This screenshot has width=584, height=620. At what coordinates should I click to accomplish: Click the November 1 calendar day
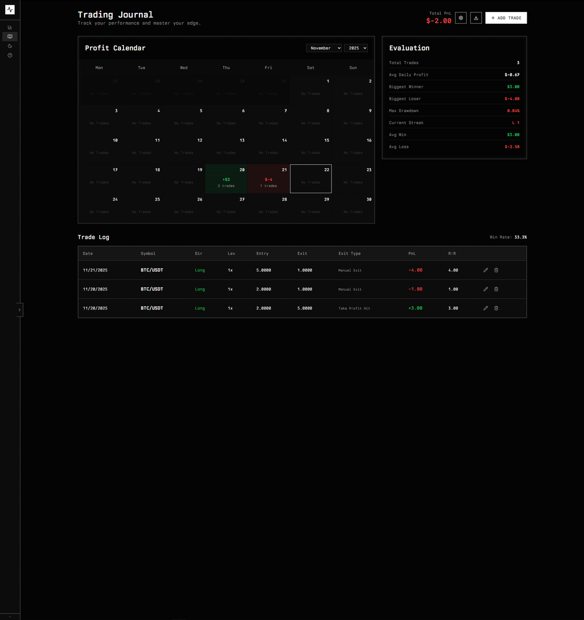tap(311, 90)
